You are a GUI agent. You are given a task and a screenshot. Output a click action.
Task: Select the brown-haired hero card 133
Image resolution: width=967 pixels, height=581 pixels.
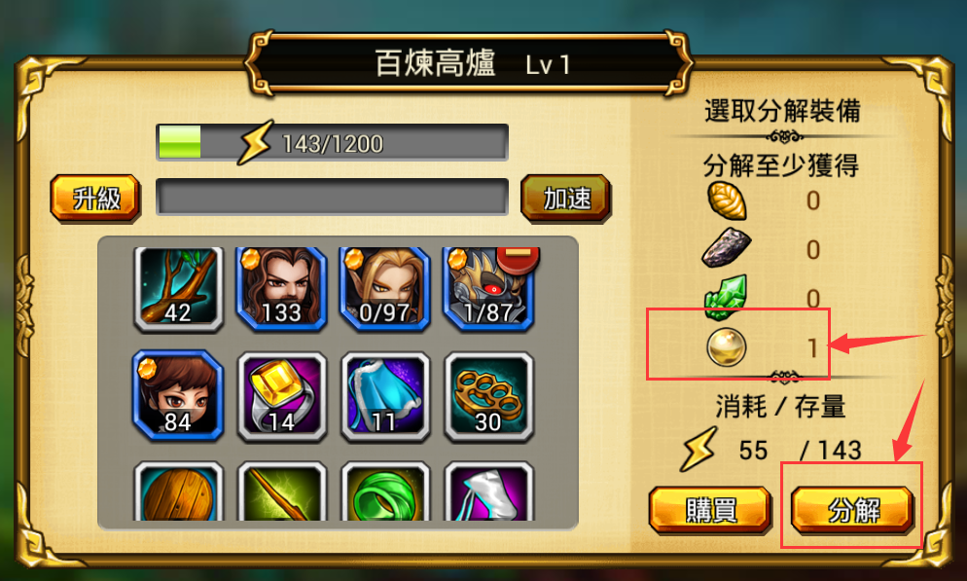click(x=282, y=289)
